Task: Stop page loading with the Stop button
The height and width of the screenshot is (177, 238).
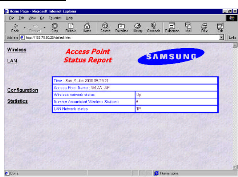Action: pos(55,28)
